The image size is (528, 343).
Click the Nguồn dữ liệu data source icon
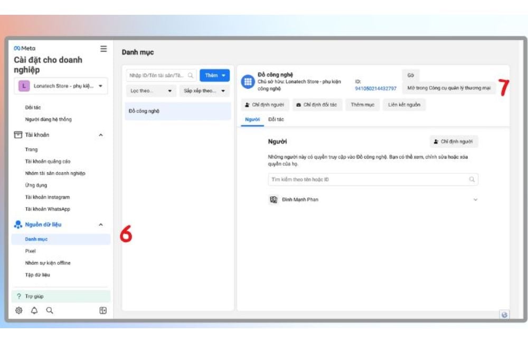click(18, 224)
